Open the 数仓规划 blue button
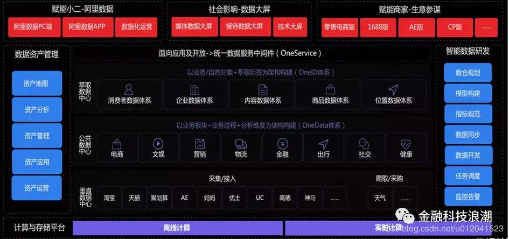The width and height of the screenshot is (509, 239). coord(468,73)
